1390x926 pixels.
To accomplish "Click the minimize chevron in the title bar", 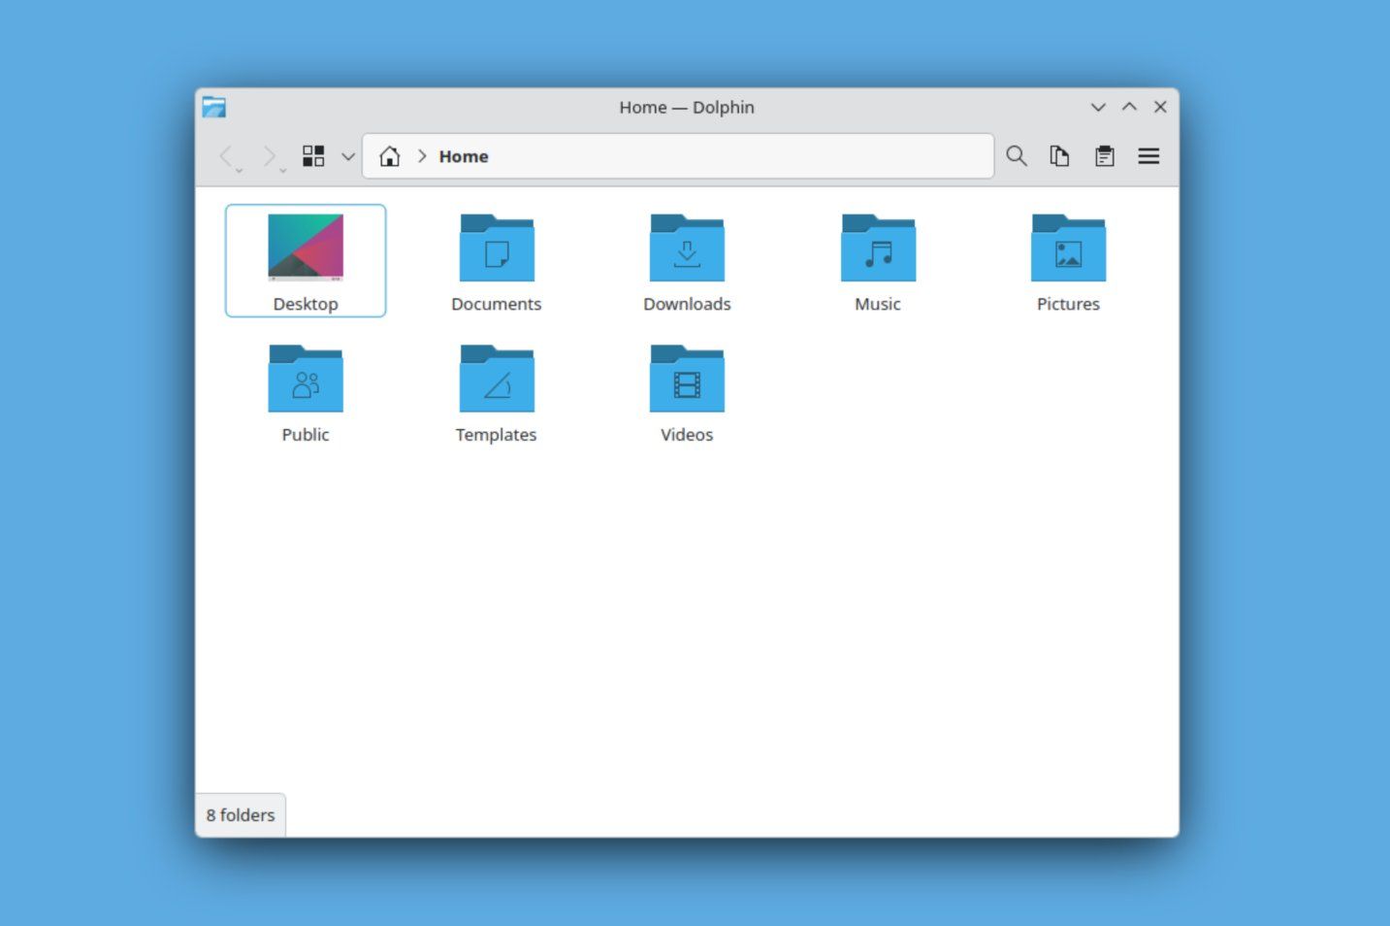I will pyautogui.click(x=1098, y=107).
